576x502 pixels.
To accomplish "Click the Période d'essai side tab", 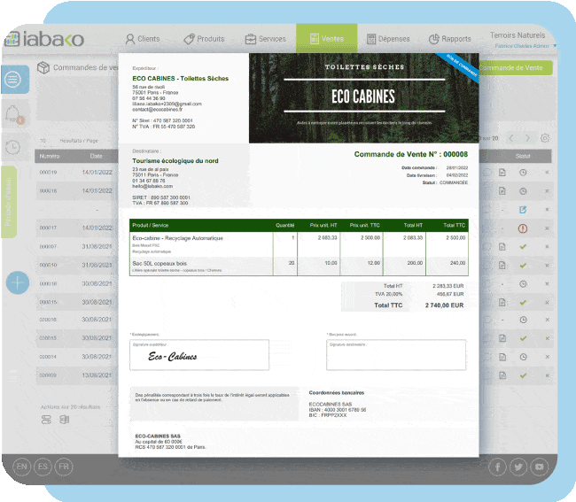I will coord(9,202).
